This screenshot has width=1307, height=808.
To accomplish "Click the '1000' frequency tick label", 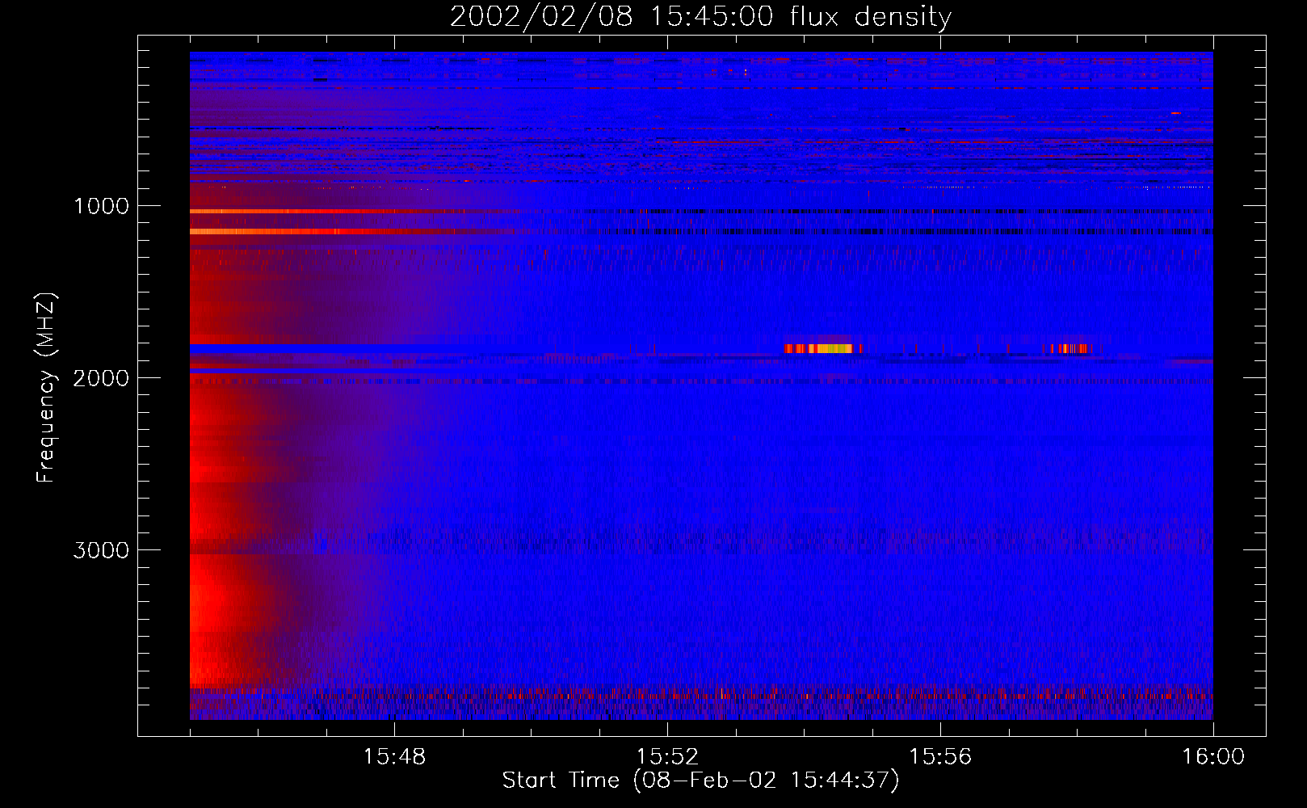I will click(x=101, y=206).
